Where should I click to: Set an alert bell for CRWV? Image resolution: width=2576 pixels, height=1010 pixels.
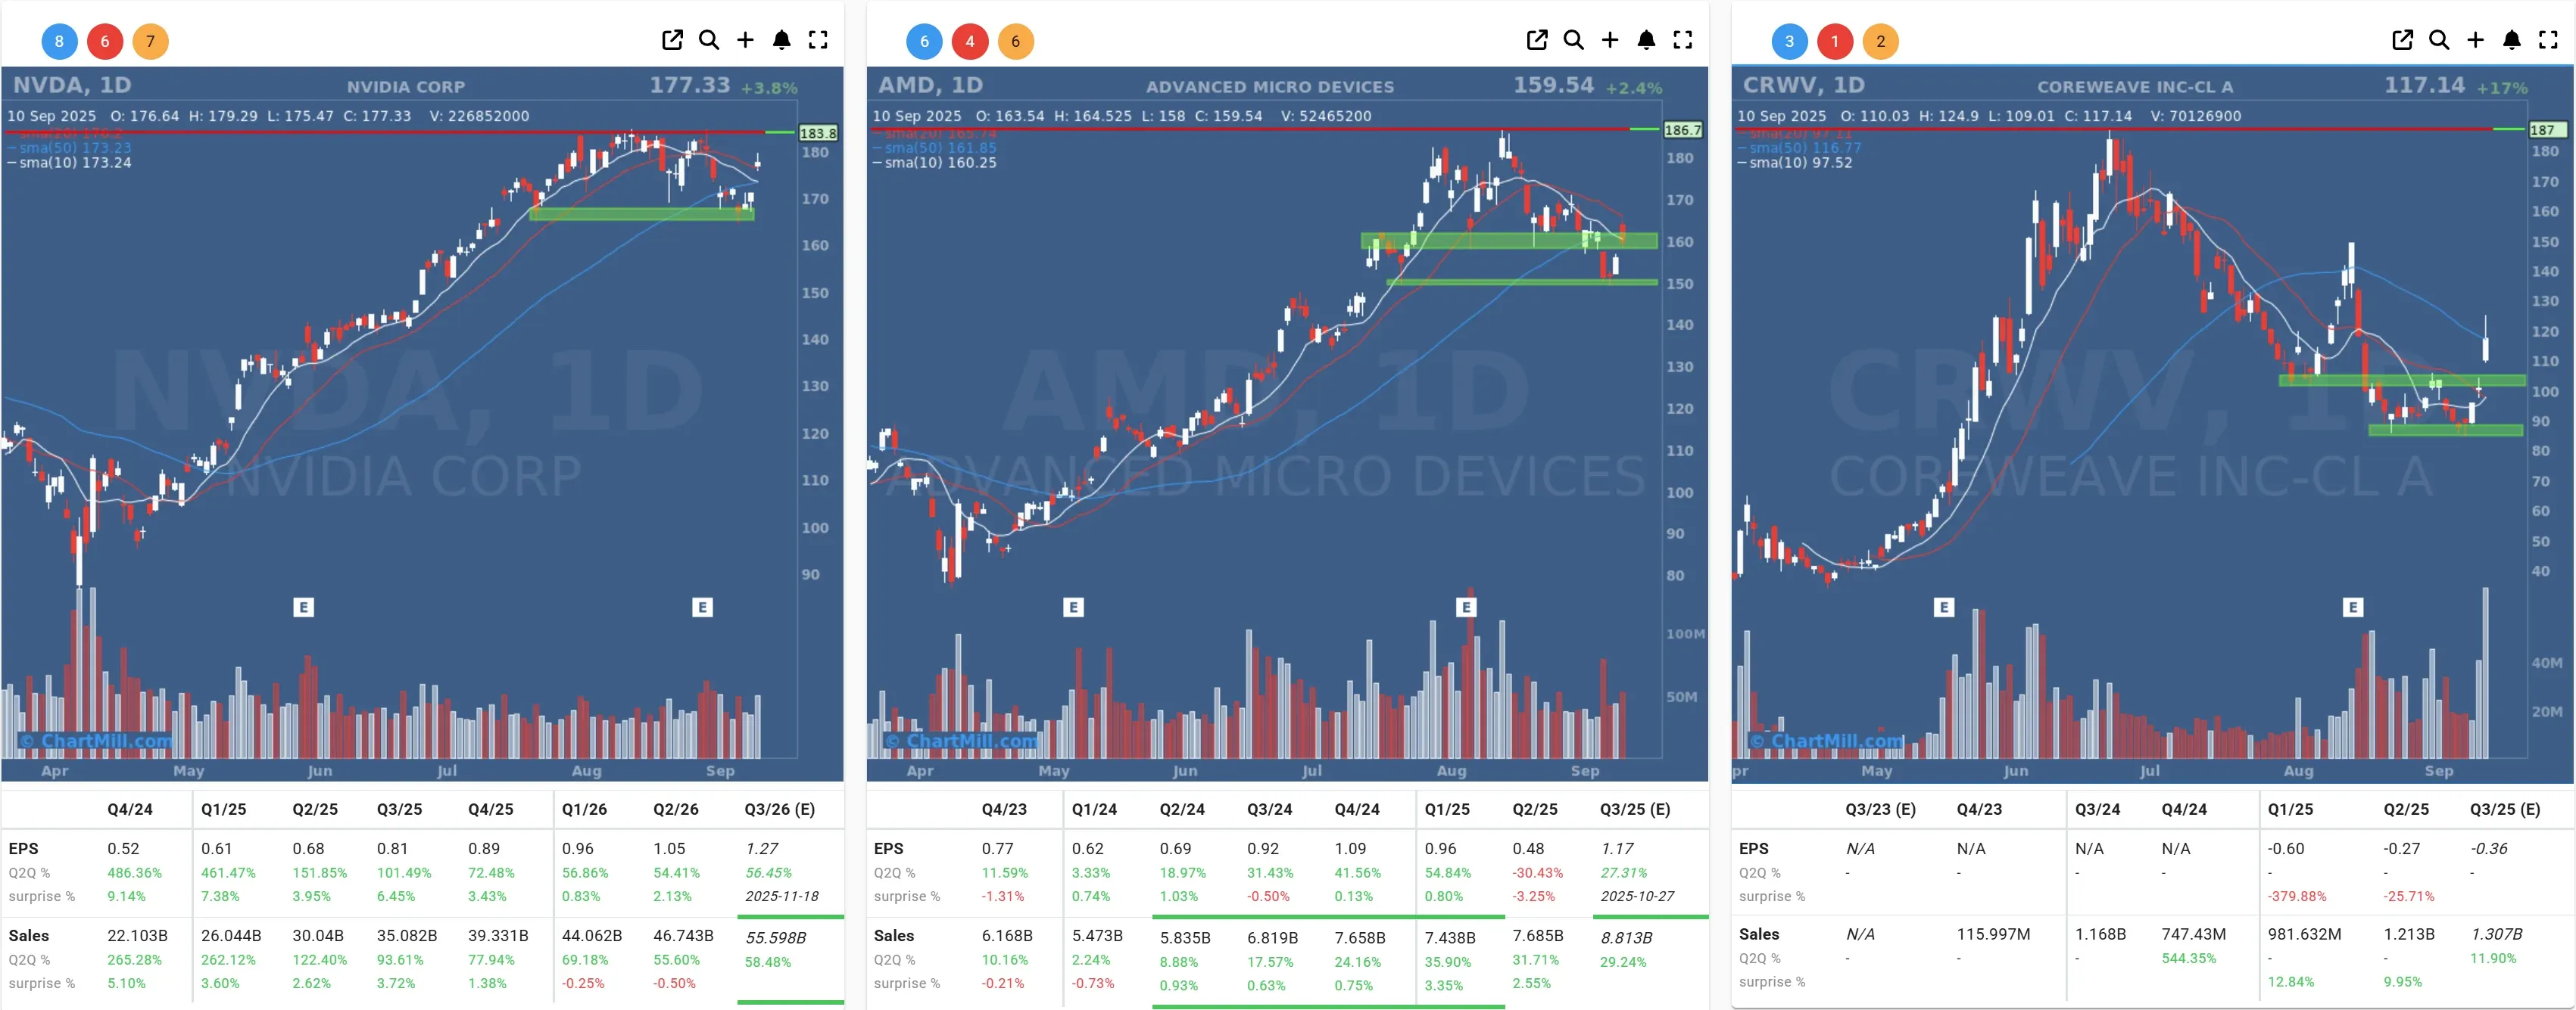point(2511,40)
